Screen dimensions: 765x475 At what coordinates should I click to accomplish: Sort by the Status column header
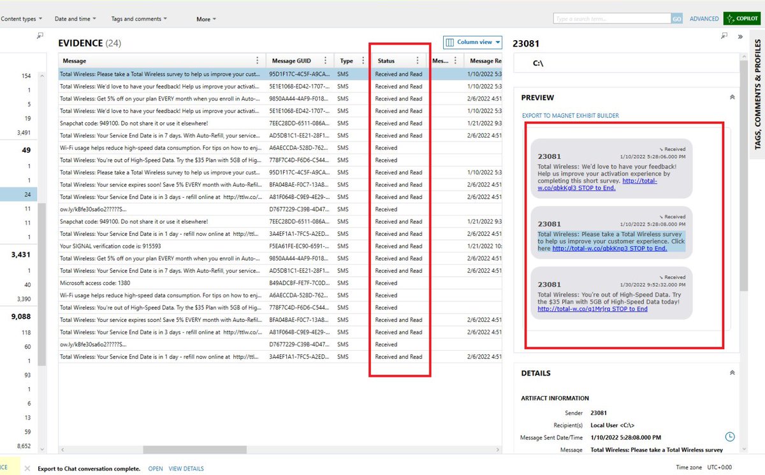pyautogui.click(x=386, y=61)
